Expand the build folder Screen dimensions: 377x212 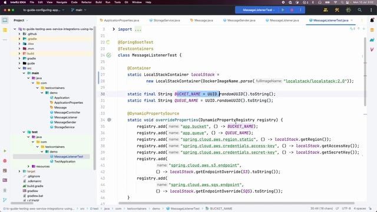pyautogui.click(x=19, y=54)
